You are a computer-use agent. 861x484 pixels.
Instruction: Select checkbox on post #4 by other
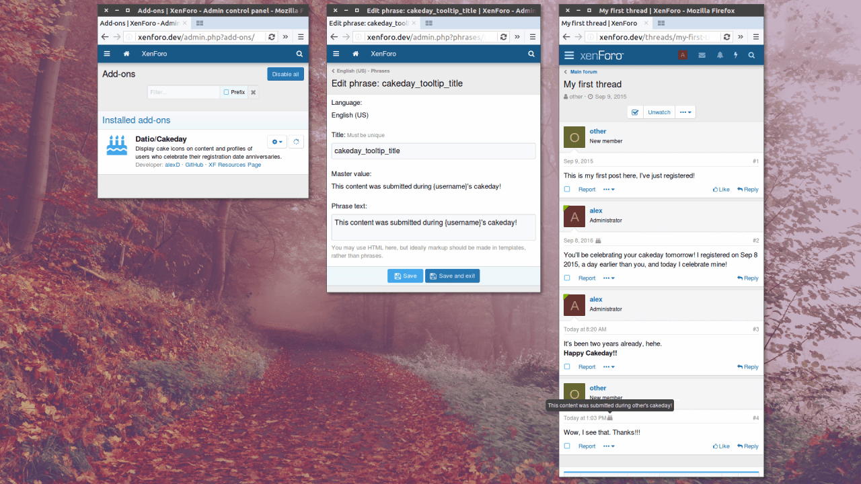[567, 446]
